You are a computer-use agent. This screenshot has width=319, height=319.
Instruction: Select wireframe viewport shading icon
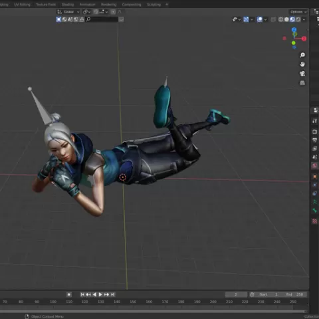[280, 19]
